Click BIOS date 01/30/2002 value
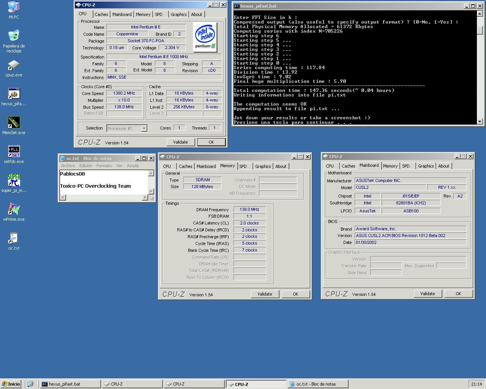 (410, 242)
